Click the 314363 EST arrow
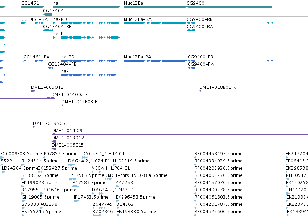The image size is (308, 217). coord(118,208)
